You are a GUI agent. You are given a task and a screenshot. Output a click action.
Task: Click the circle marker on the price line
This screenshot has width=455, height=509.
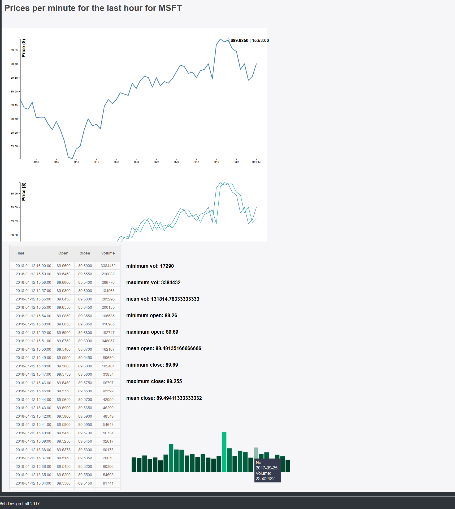click(x=228, y=41)
